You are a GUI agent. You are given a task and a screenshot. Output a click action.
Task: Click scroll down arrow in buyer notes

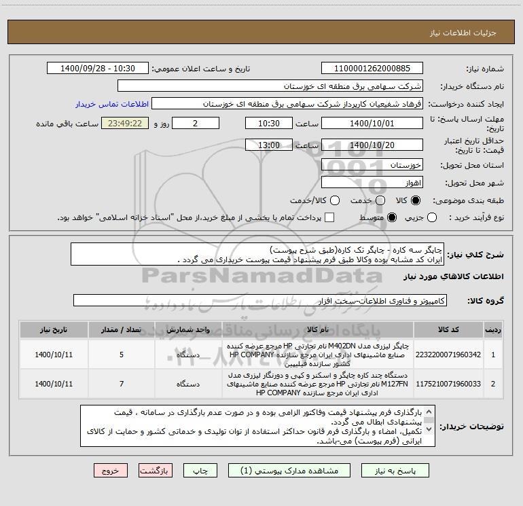pyautogui.click(x=429, y=429)
